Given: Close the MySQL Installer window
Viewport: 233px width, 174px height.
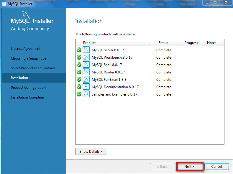Looking at the screenshot, I should [226, 3].
